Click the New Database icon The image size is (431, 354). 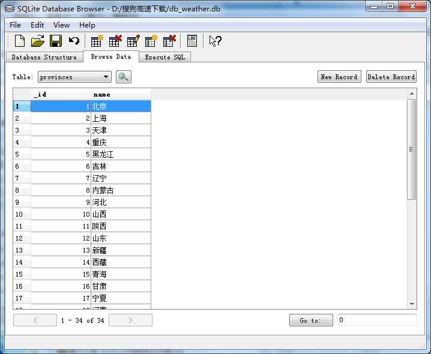pos(20,41)
